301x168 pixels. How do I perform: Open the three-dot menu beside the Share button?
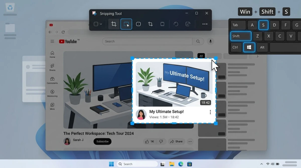[x=190, y=141]
